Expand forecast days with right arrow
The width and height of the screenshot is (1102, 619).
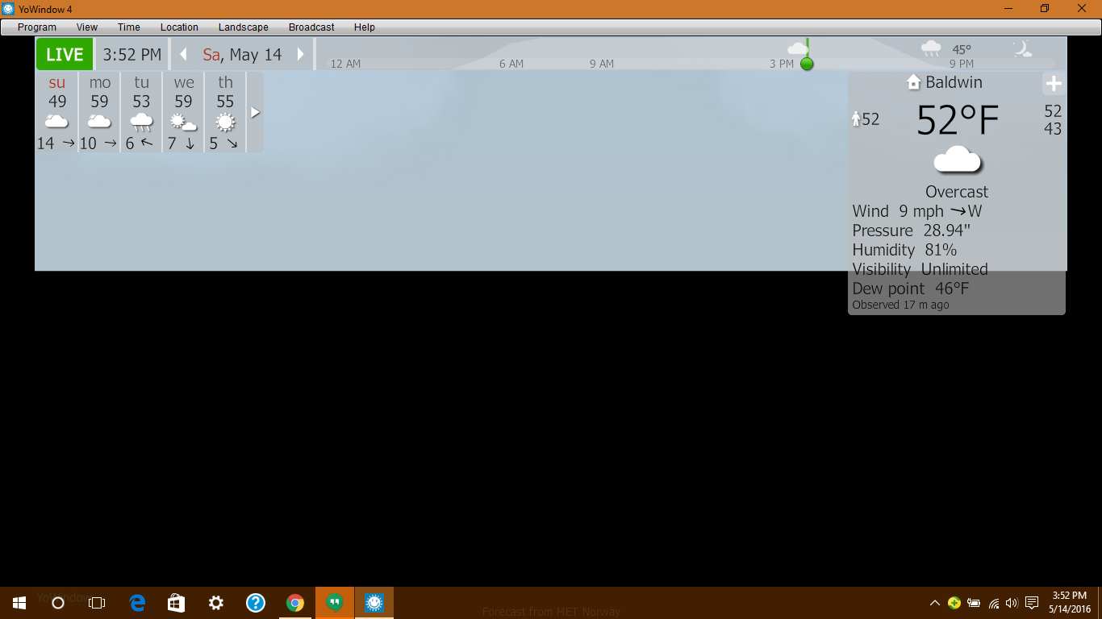(255, 112)
